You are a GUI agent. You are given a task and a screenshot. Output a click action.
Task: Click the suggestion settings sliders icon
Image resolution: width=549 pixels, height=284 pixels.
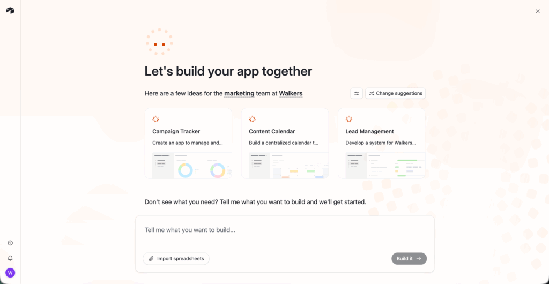click(357, 93)
